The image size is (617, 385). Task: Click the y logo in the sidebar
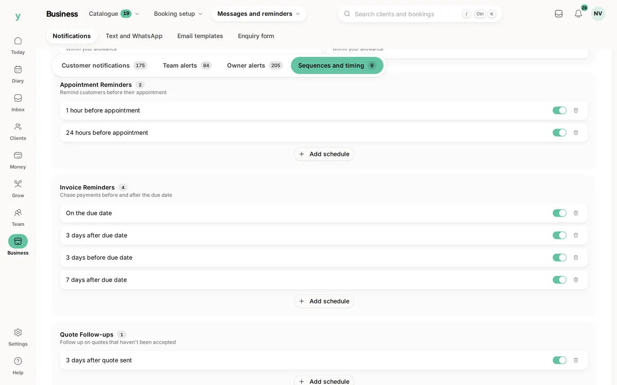(18, 16)
